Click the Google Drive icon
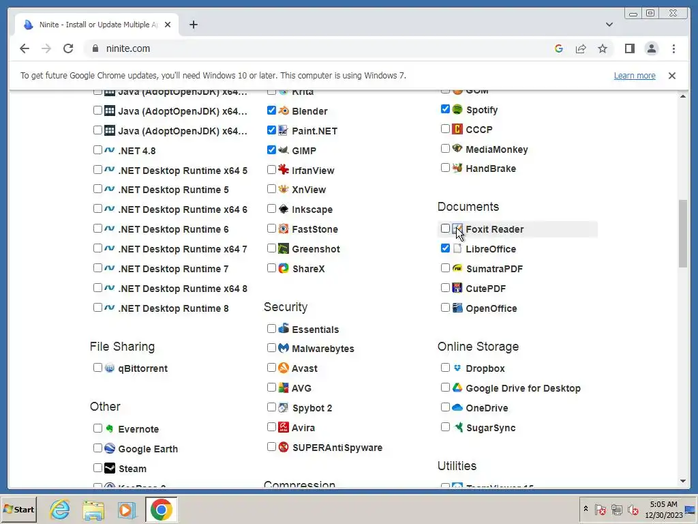Screen dimensions: 698x524 tap(457, 388)
